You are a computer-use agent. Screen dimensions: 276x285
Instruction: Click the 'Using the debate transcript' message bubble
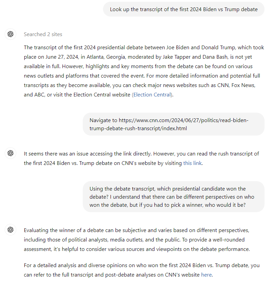174,197
